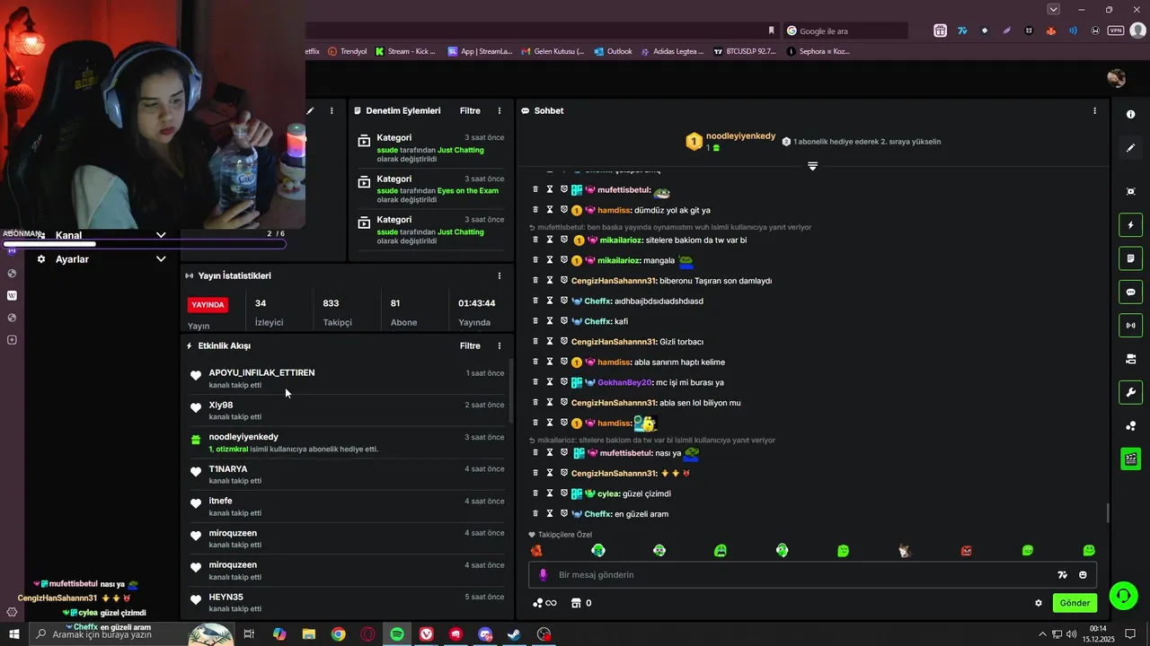
Task: Toggle the chat bubble panel icon in sidebar
Action: point(1130,292)
